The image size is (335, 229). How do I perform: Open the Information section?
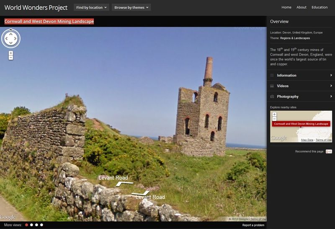coord(301,75)
